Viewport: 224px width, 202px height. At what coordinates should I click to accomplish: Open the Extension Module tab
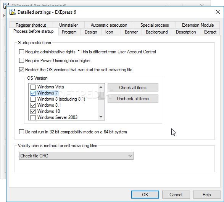(x=198, y=25)
